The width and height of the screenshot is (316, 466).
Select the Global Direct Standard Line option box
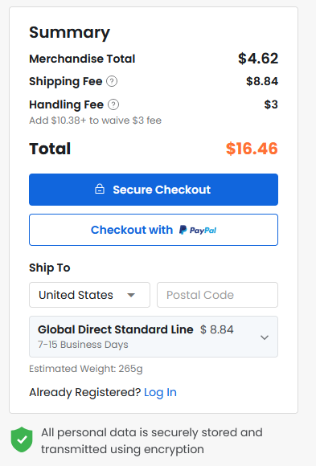pyautogui.click(x=154, y=337)
